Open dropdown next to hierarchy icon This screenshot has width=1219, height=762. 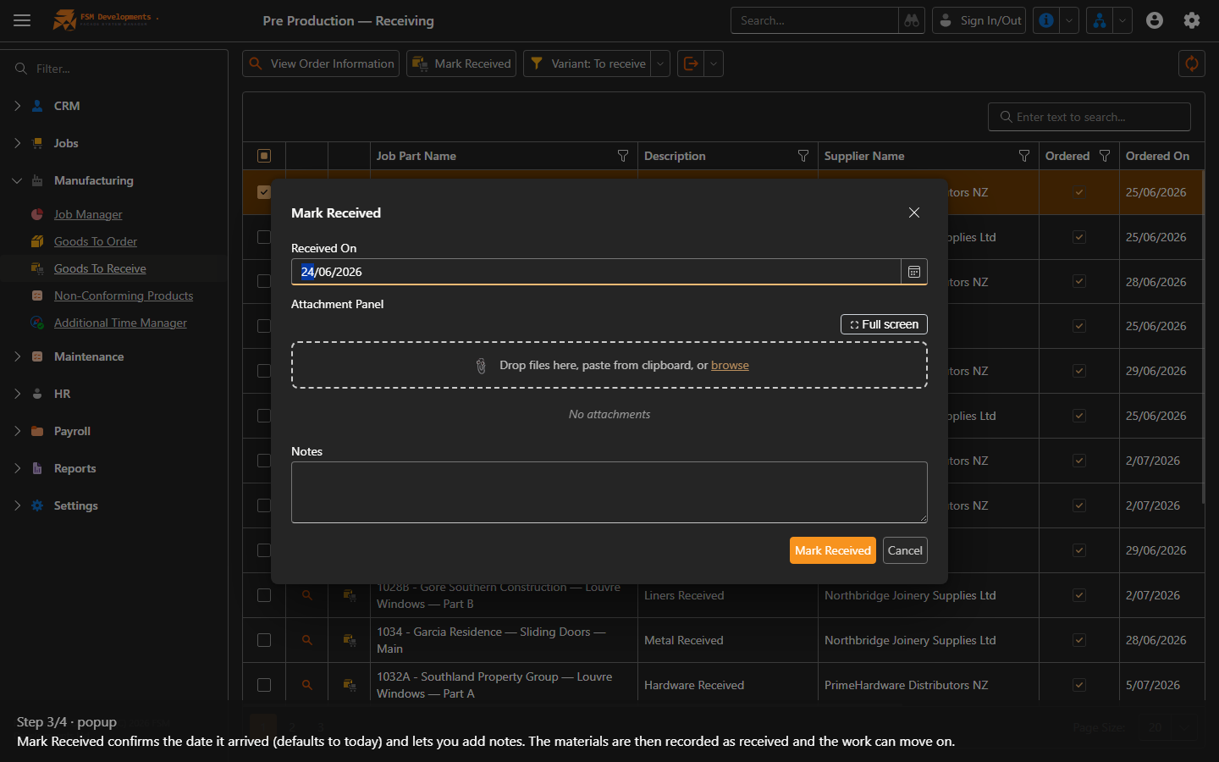pyautogui.click(x=1122, y=20)
